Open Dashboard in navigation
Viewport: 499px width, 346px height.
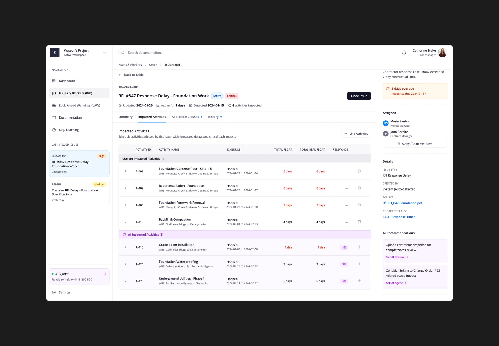[79, 81]
